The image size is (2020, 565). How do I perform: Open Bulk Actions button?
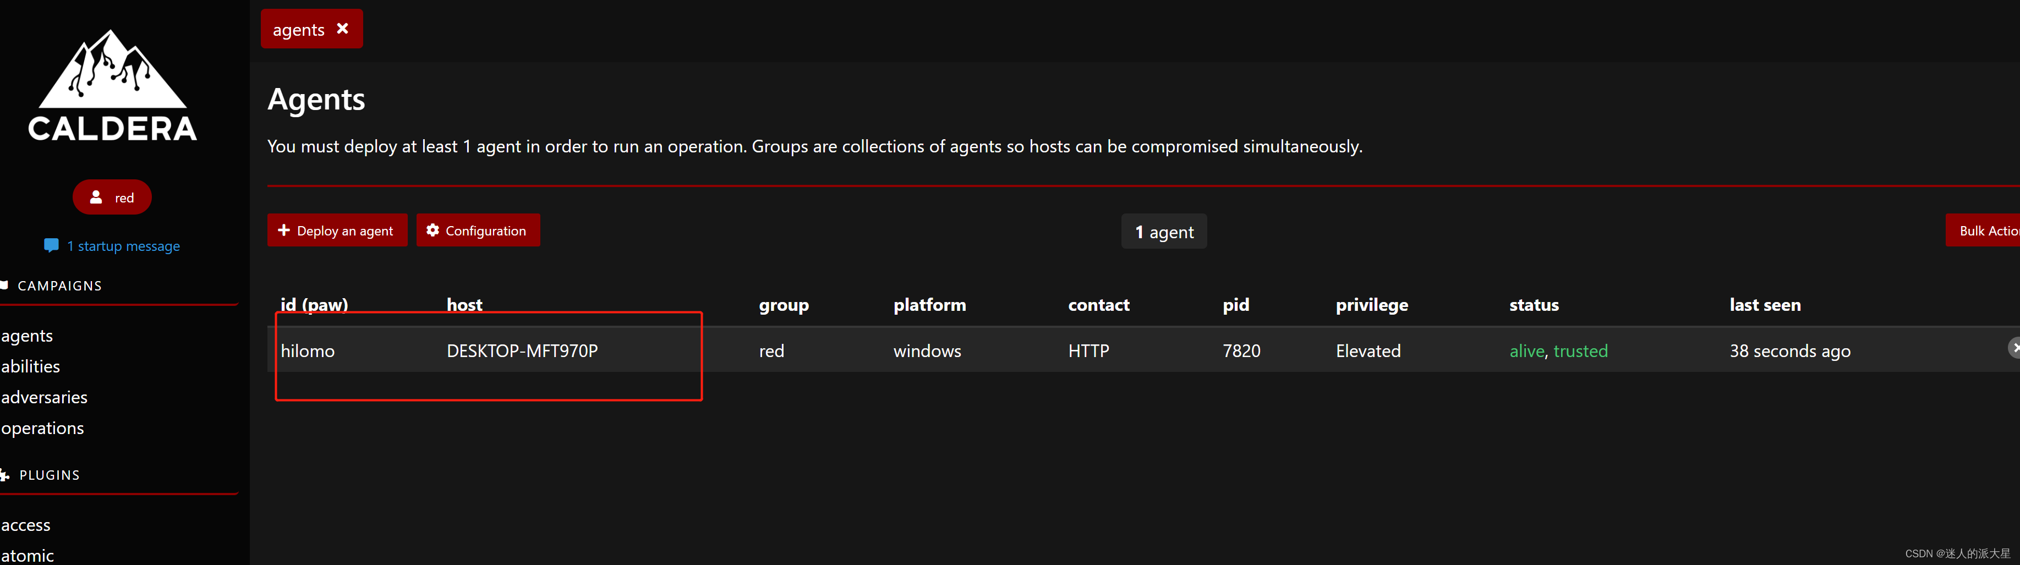(x=1983, y=231)
